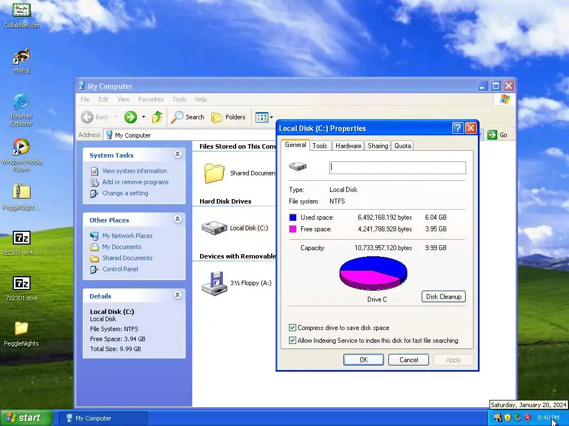Click Add or remove programs link
The width and height of the screenshot is (569, 426).
pyautogui.click(x=135, y=182)
